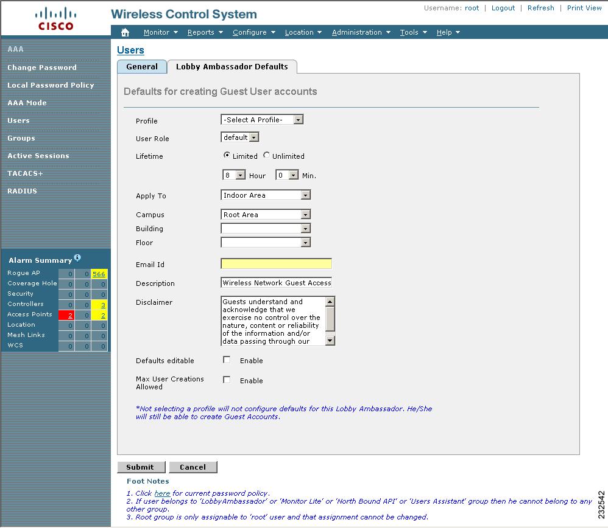This screenshot has height=528, width=608.
Task: Click the Rogue AP alarm label
Action: 24,273
